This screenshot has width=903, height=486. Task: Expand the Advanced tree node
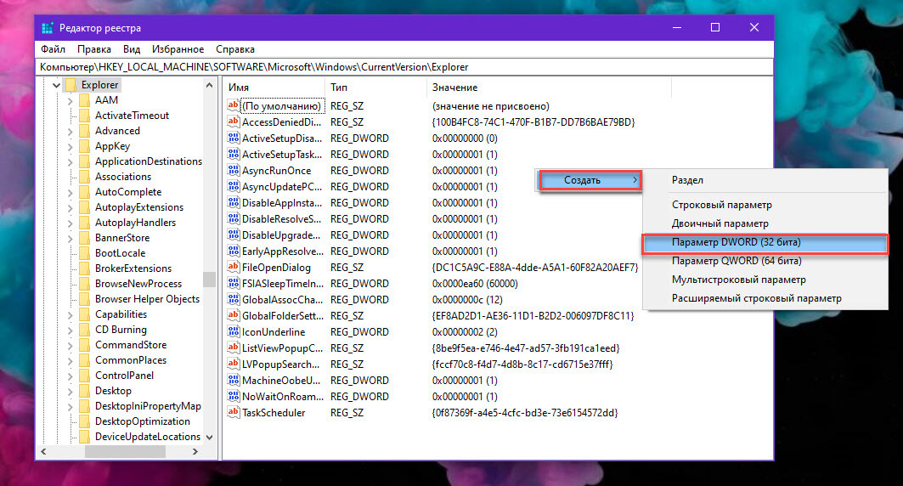[x=71, y=131]
